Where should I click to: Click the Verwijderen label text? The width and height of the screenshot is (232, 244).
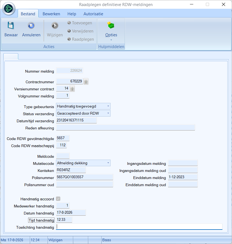(83, 31)
